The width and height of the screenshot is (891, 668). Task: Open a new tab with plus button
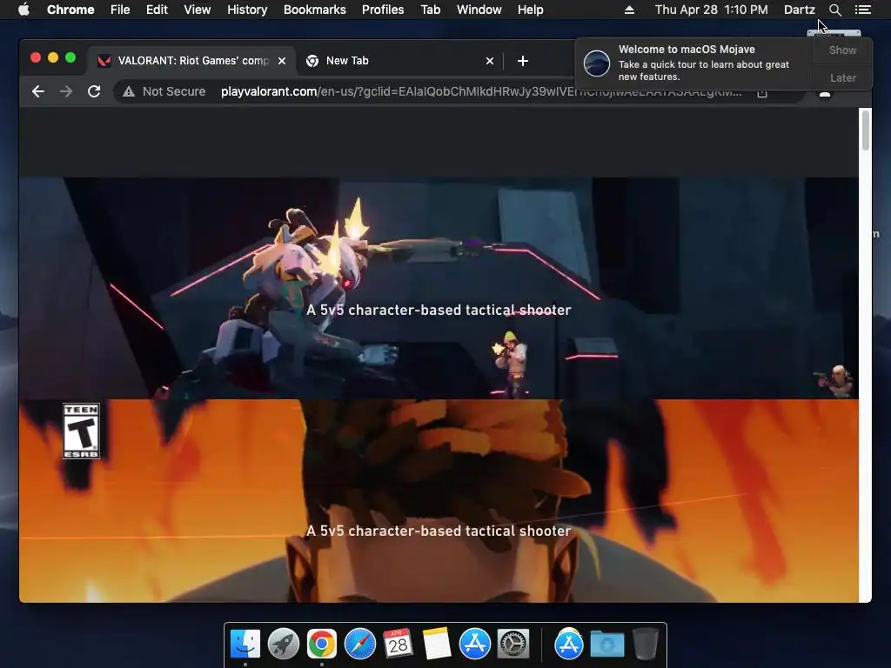(x=523, y=61)
